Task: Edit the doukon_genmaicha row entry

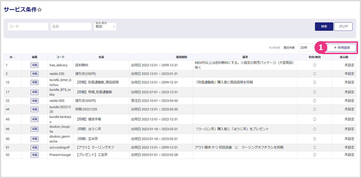Action: [x=34, y=139]
